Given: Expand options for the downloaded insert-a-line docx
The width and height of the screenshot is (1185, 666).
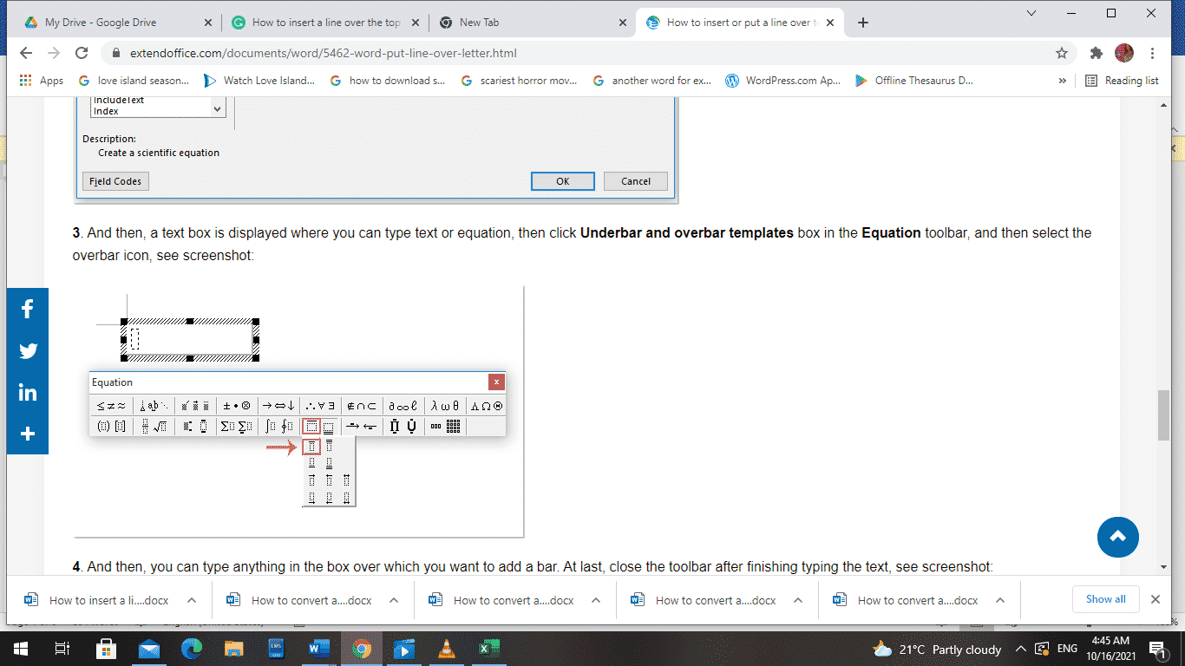Looking at the screenshot, I should [193, 599].
